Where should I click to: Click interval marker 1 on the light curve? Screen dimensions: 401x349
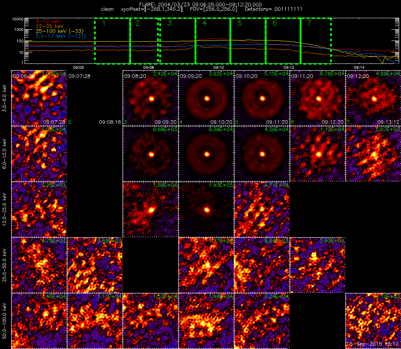[x=104, y=23]
